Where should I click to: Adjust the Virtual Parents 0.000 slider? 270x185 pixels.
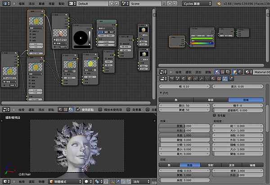click(238, 110)
